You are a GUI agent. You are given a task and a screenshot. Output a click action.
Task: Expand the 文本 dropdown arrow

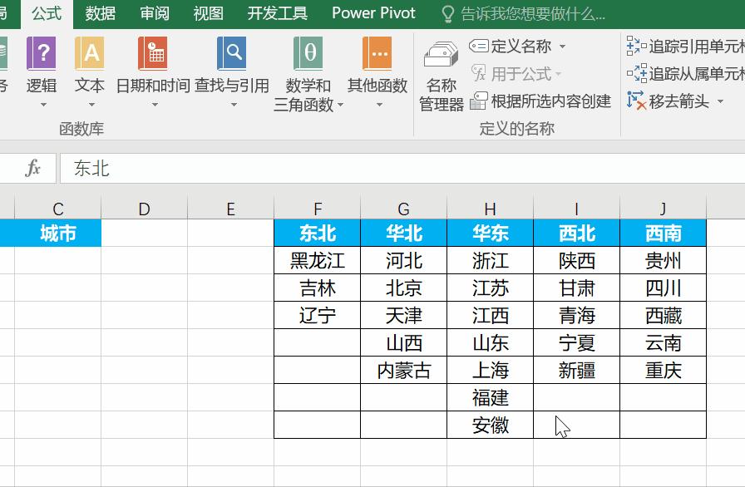pos(91,105)
